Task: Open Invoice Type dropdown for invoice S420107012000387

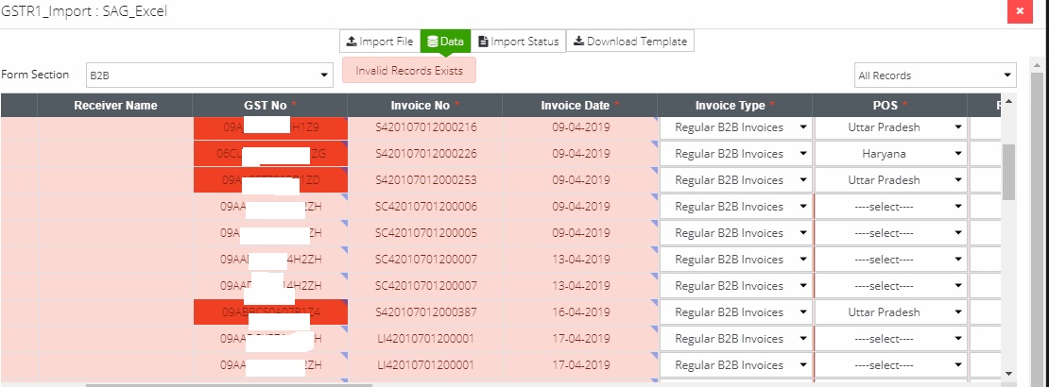Action: click(x=735, y=312)
